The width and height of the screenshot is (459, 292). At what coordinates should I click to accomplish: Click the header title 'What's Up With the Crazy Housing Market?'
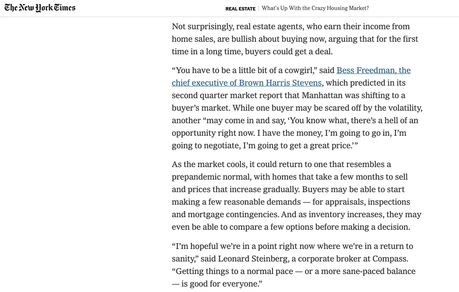(x=315, y=8)
